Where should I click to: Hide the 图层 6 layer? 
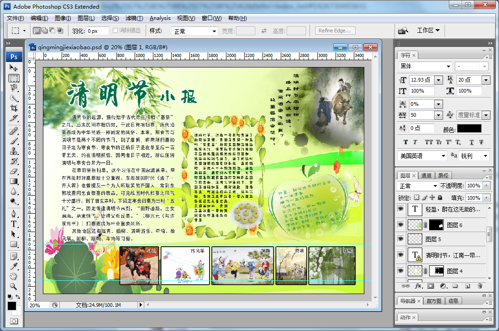(401, 225)
